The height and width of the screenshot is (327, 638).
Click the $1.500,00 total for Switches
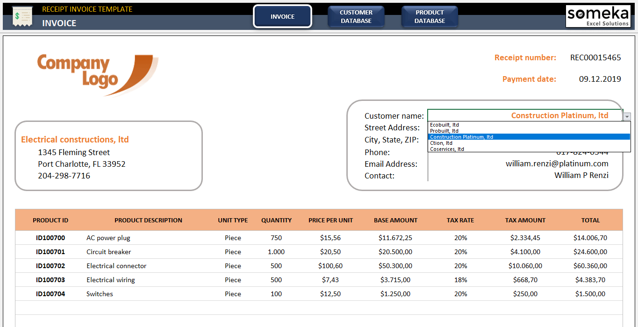click(590, 294)
